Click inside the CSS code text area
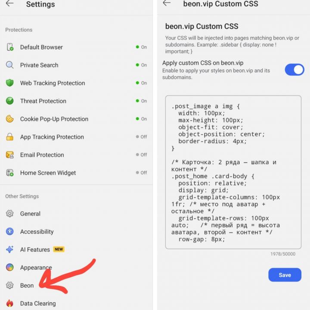310x310 pixels. (233, 172)
